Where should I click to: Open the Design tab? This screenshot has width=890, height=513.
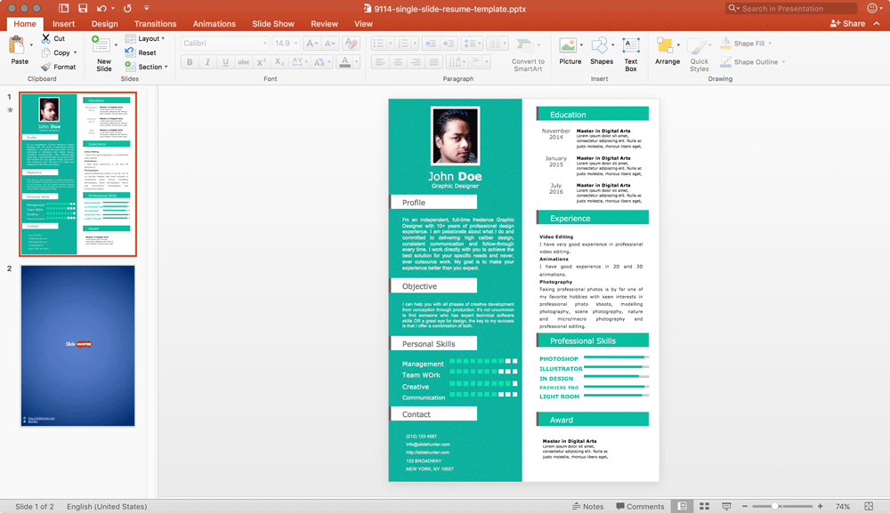point(104,24)
